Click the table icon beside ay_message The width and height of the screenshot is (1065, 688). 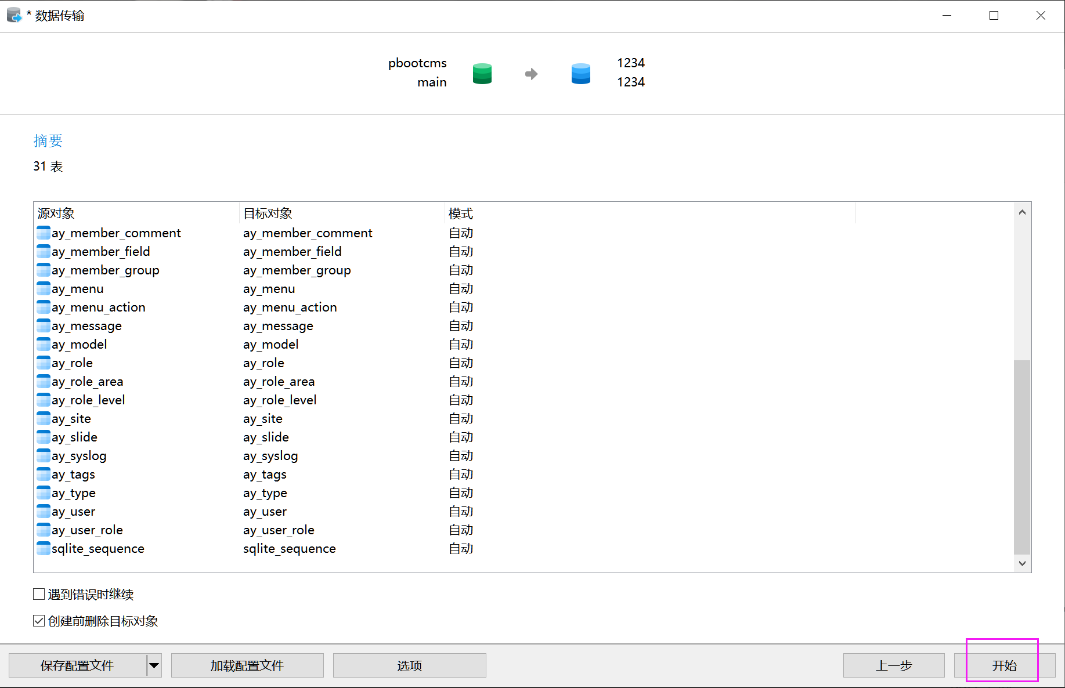coord(43,325)
